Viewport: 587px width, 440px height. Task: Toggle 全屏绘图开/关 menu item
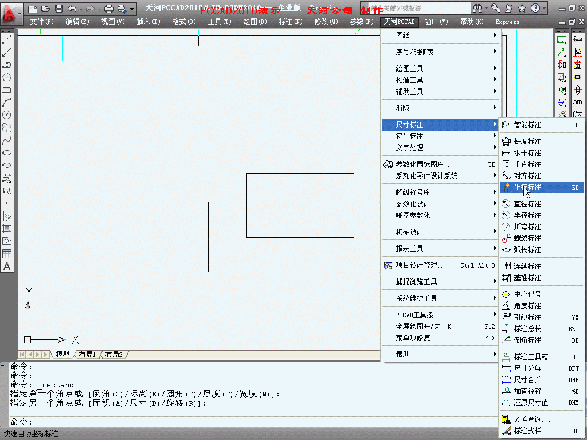click(440, 327)
